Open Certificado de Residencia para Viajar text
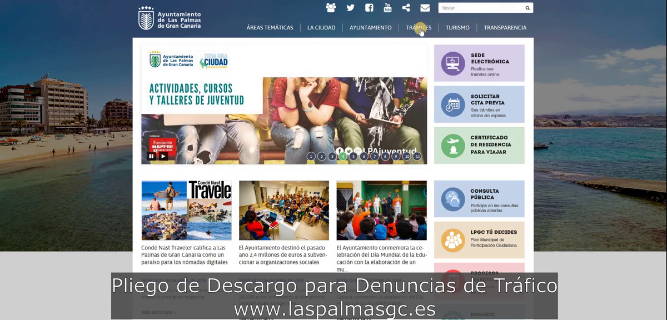The height and width of the screenshot is (320, 667). click(x=491, y=144)
